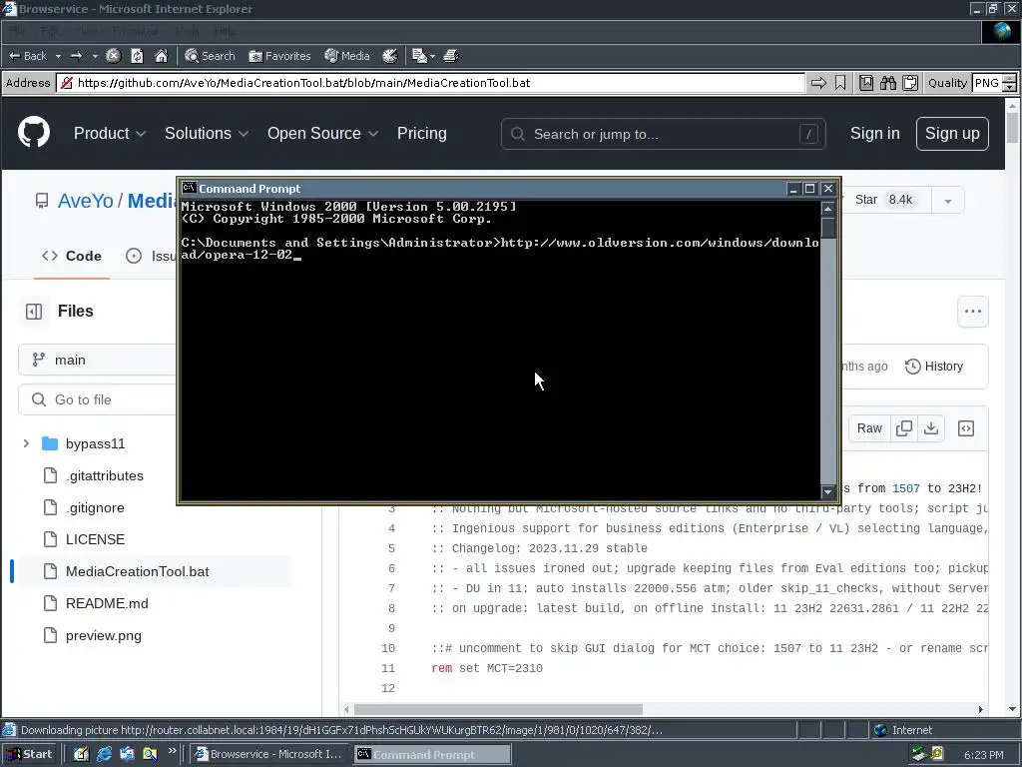This screenshot has height=767, width=1022.
Task: Expand the Solutions menu on GitHub
Action: point(207,133)
